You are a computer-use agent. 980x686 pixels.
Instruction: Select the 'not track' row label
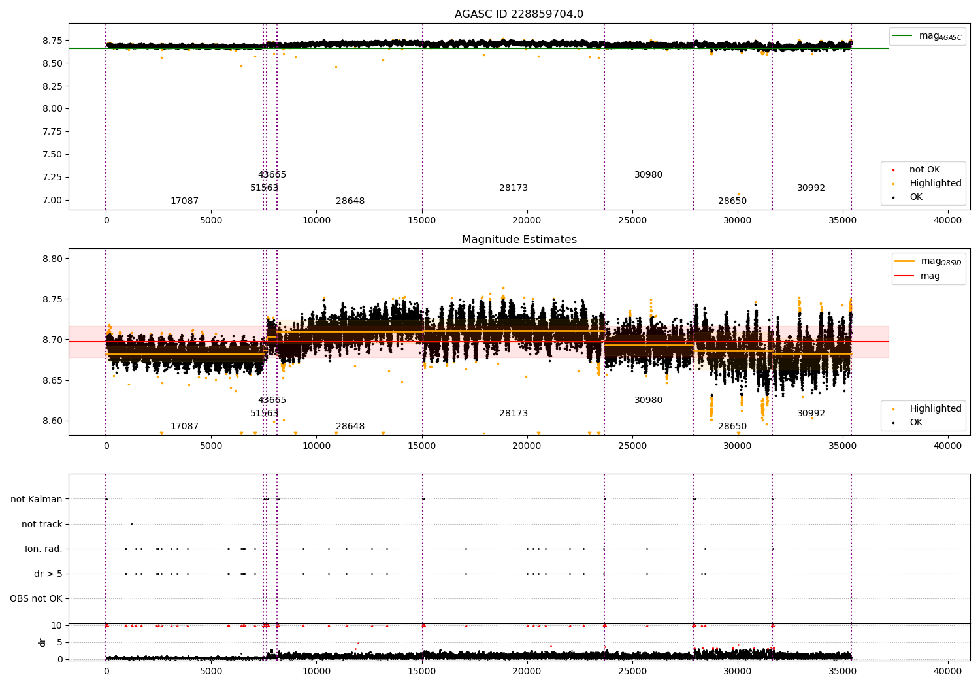pyautogui.click(x=42, y=524)
